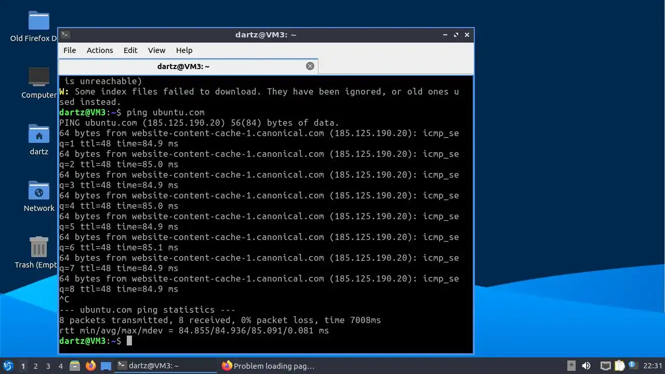Viewport: 665px width, 374px height.
Task: Click the 22:31 clock in the panel
Action: [653, 366]
